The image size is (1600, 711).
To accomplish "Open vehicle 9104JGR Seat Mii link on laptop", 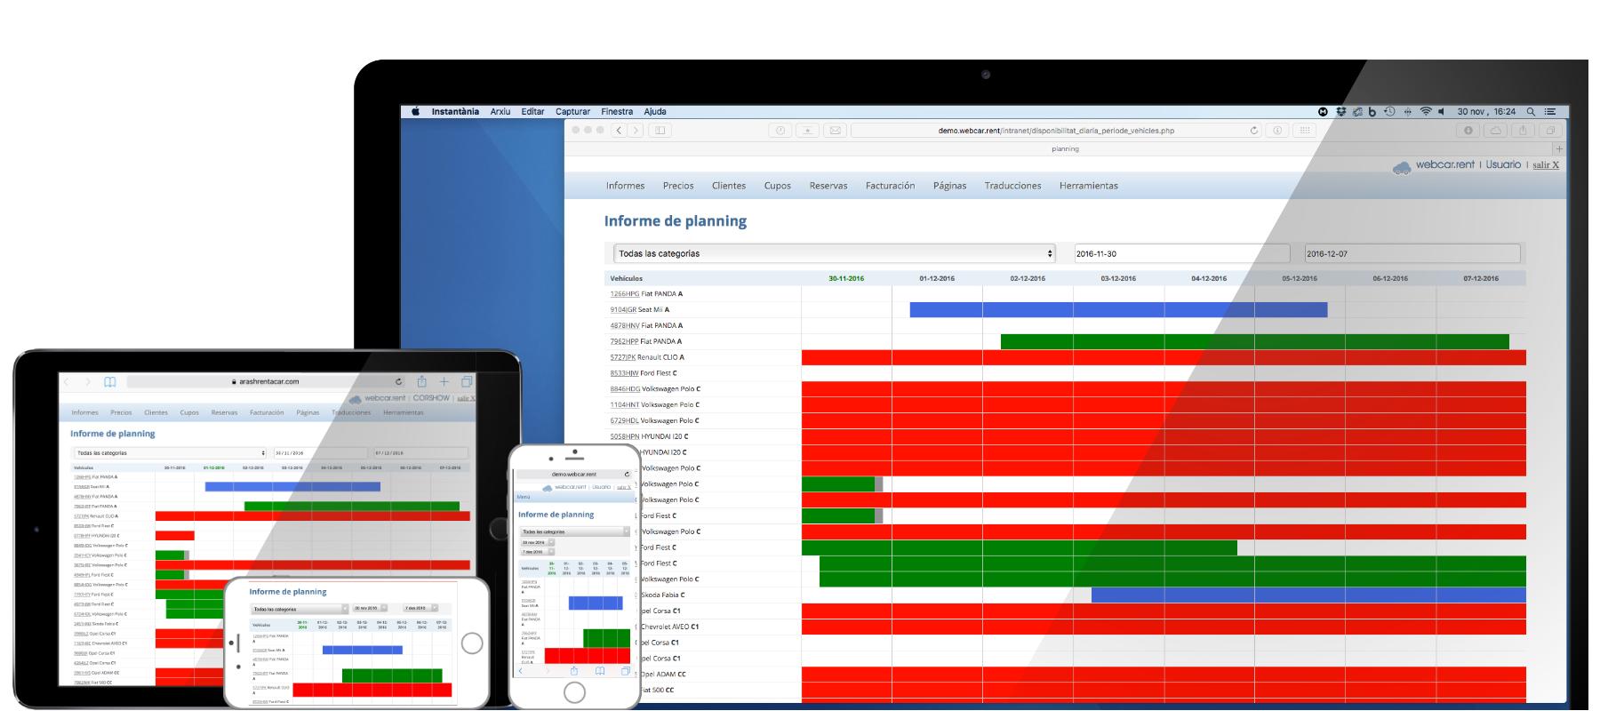I will point(623,310).
